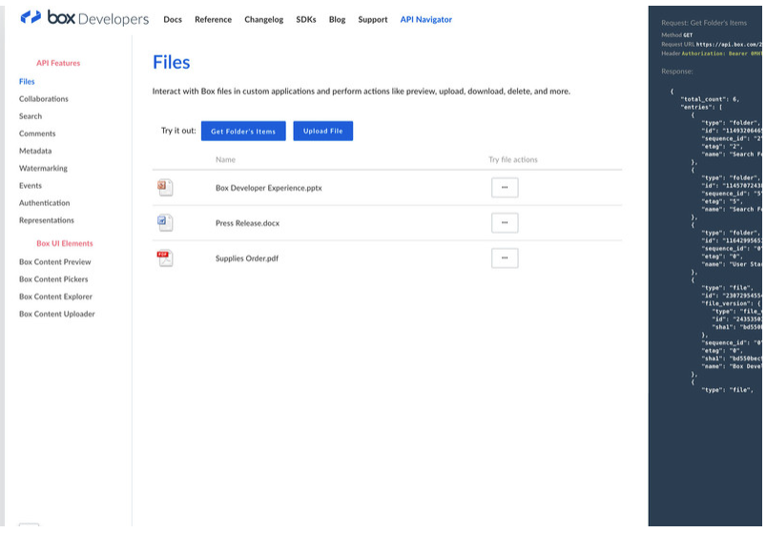This screenshot has width=766, height=533.
Task: Open the Support page
Action: coord(373,19)
